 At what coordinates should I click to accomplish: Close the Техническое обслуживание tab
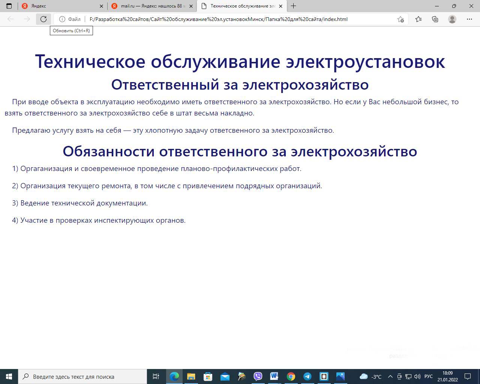[x=280, y=6]
